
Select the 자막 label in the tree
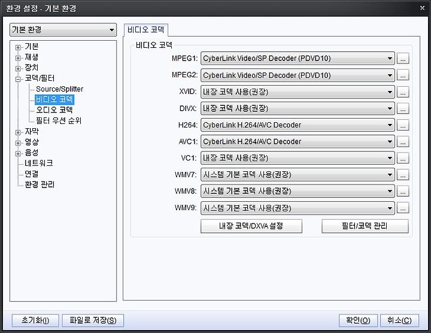click(32, 131)
